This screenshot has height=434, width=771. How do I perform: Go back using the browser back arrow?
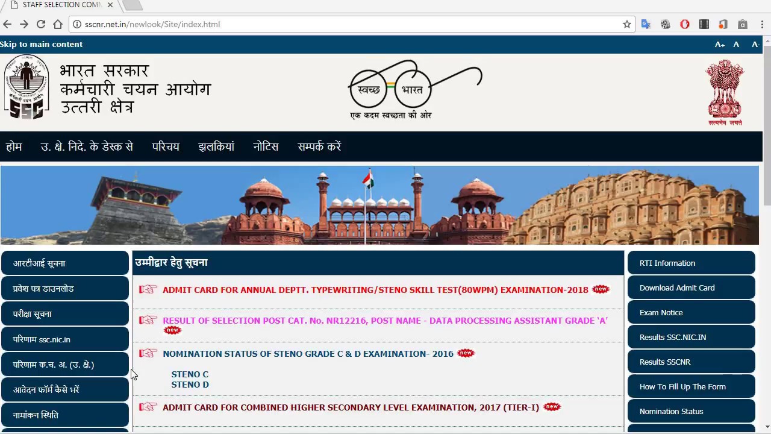[x=7, y=24]
